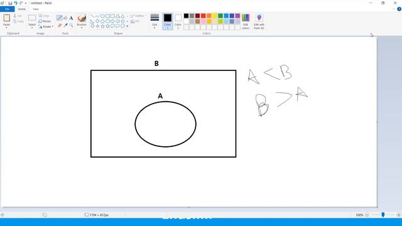Image resolution: width=402 pixels, height=226 pixels.
Task: Pick the Right arrow shape
Action: [112, 21]
